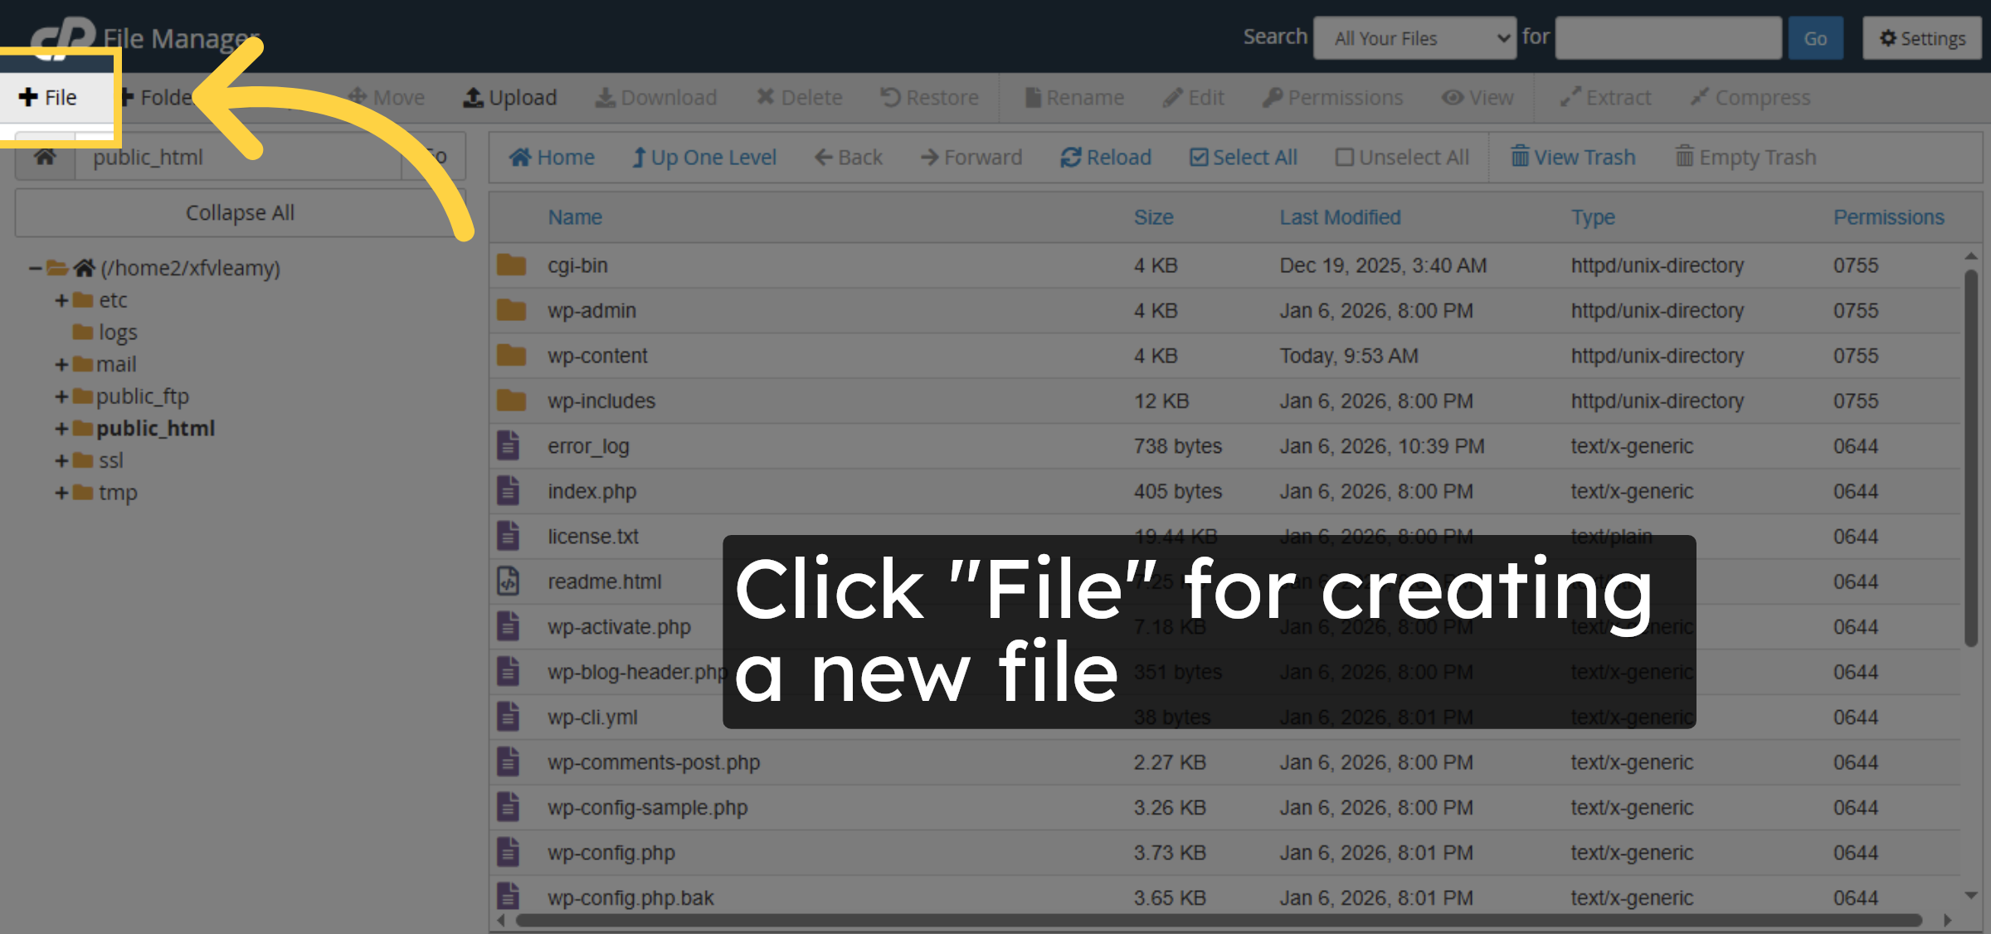Click inside the search text field
This screenshot has height=934, width=1991.
(x=1667, y=37)
